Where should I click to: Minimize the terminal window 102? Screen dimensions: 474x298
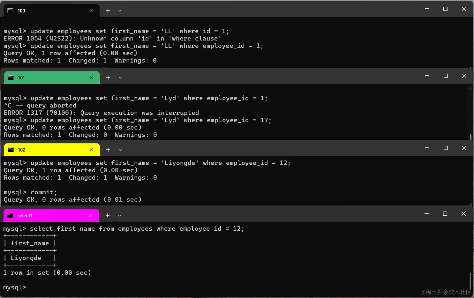click(x=427, y=148)
